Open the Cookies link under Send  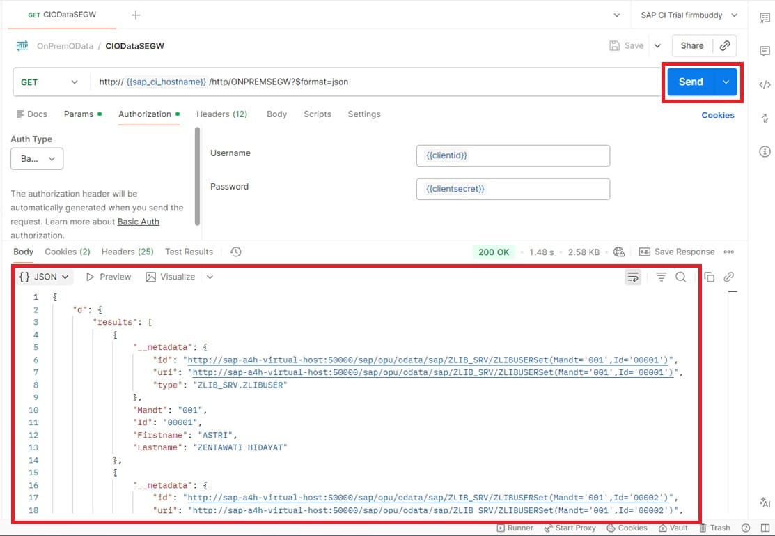[x=717, y=115]
